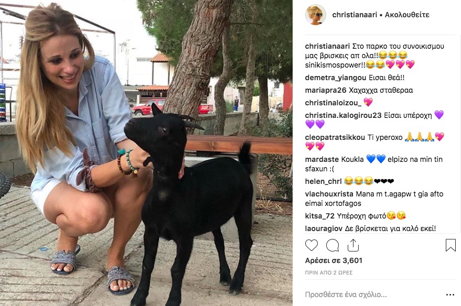
Task: Save the post with the bookmark icon
Action: coord(451,245)
